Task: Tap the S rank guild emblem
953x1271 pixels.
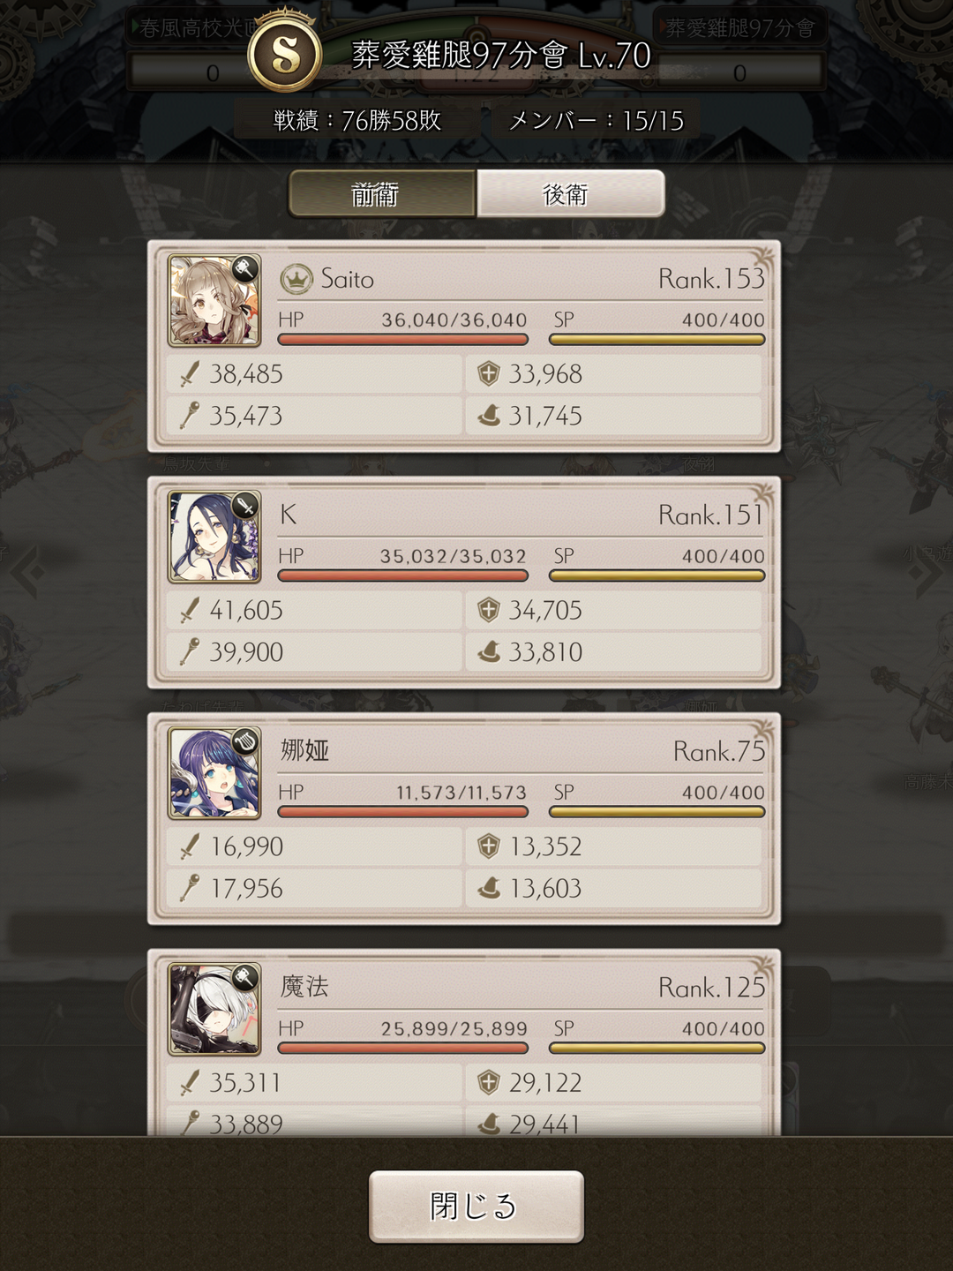Action: pyautogui.click(x=285, y=53)
